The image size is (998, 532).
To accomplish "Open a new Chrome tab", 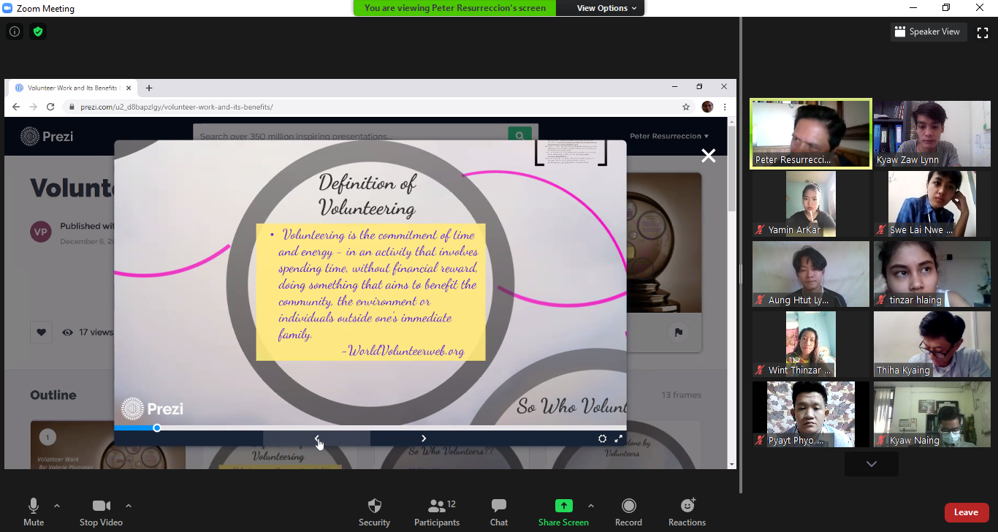I will tap(149, 88).
